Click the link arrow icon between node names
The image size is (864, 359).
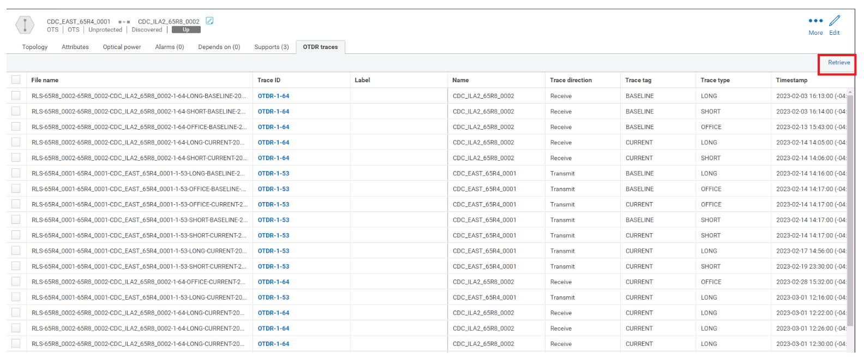click(124, 22)
